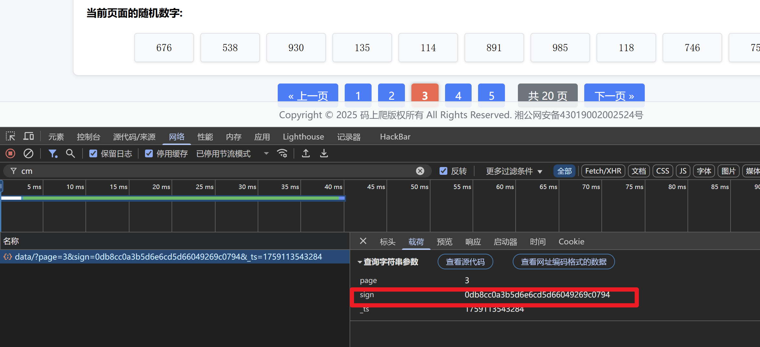
Task: Clear the filter text field
Action: click(420, 171)
